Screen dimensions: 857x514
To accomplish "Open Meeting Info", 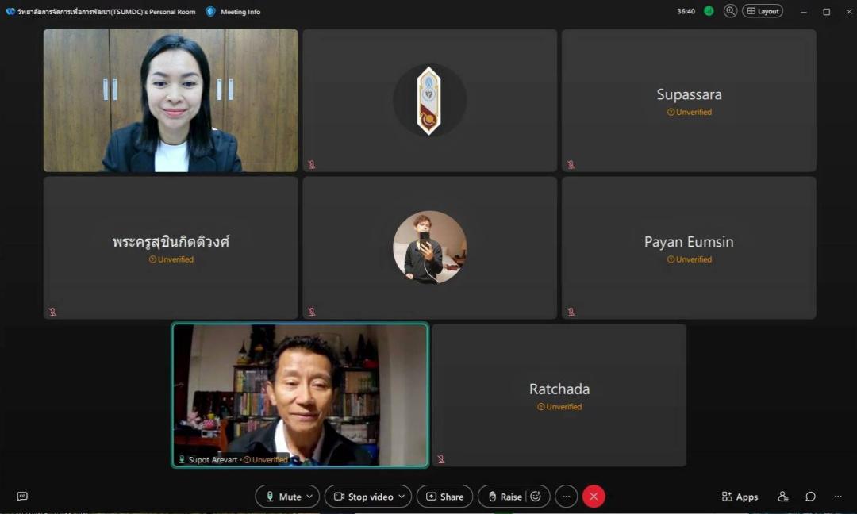I will [233, 12].
